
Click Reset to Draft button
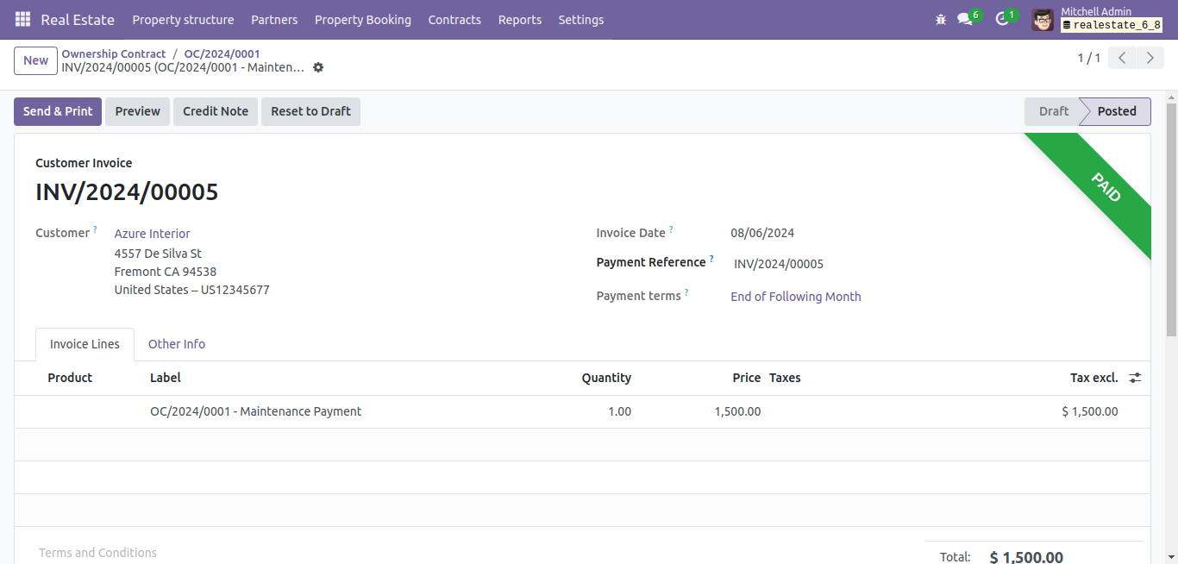point(310,111)
